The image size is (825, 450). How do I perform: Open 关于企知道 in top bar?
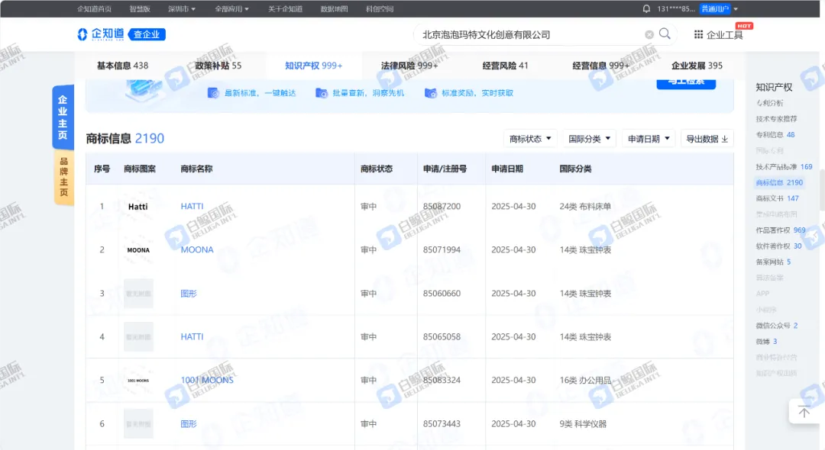pyautogui.click(x=285, y=9)
